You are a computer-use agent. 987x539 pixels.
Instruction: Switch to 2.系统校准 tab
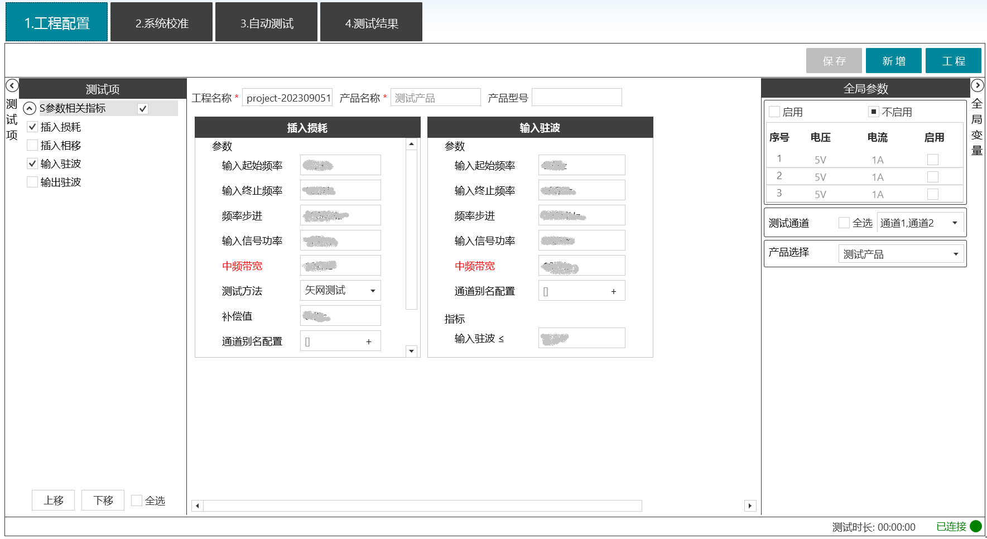click(x=161, y=22)
